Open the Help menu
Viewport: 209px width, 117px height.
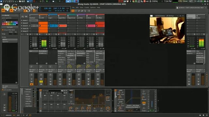[x=98, y=7]
